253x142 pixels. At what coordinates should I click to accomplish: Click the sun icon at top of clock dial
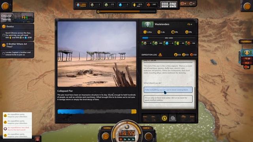coord(127,127)
